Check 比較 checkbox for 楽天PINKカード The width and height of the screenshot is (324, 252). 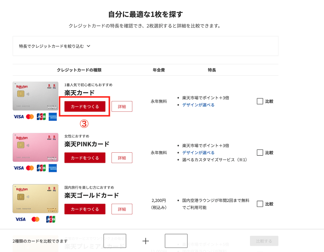[x=260, y=153]
